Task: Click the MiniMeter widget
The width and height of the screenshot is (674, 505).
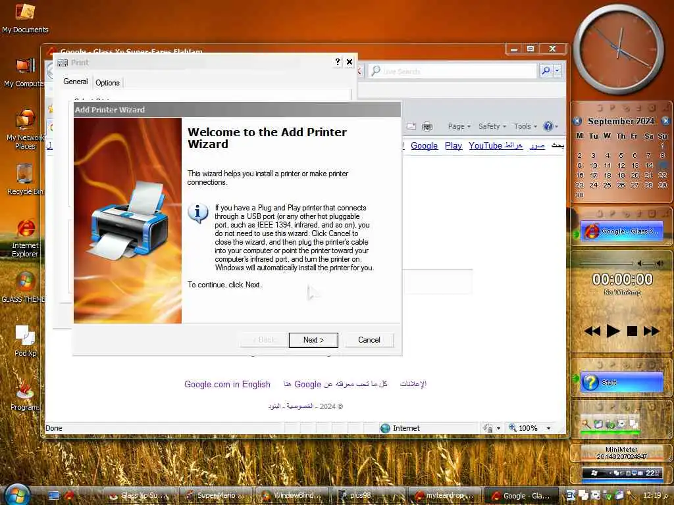Action: coord(621,452)
